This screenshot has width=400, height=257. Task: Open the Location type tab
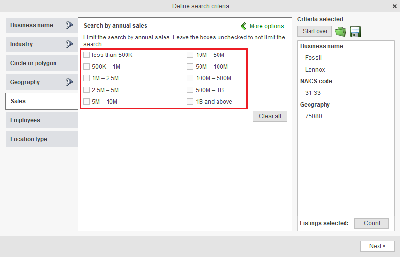(x=42, y=139)
